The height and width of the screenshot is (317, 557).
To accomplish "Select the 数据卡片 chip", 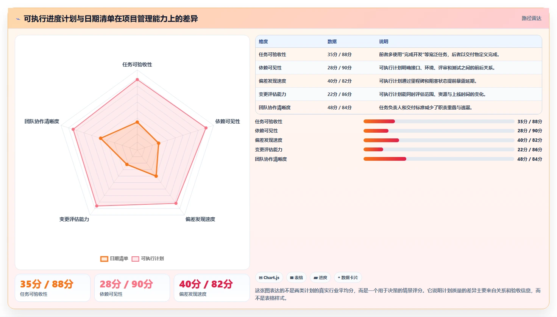I will (348, 278).
